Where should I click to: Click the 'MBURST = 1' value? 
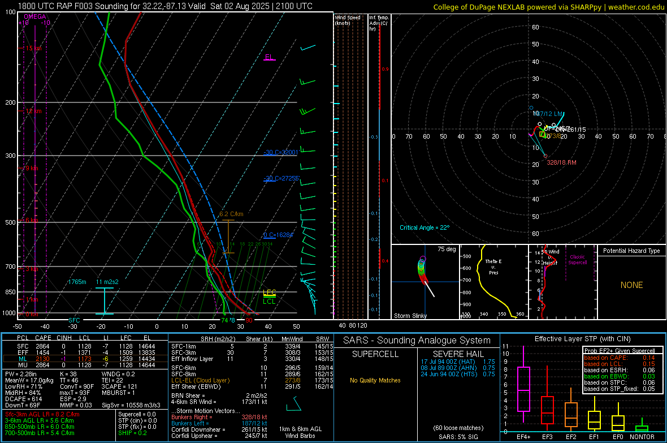point(118,393)
